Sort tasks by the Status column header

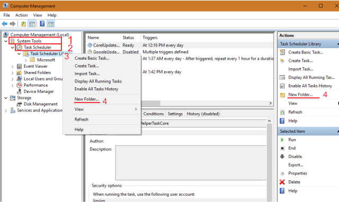coord(131,38)
